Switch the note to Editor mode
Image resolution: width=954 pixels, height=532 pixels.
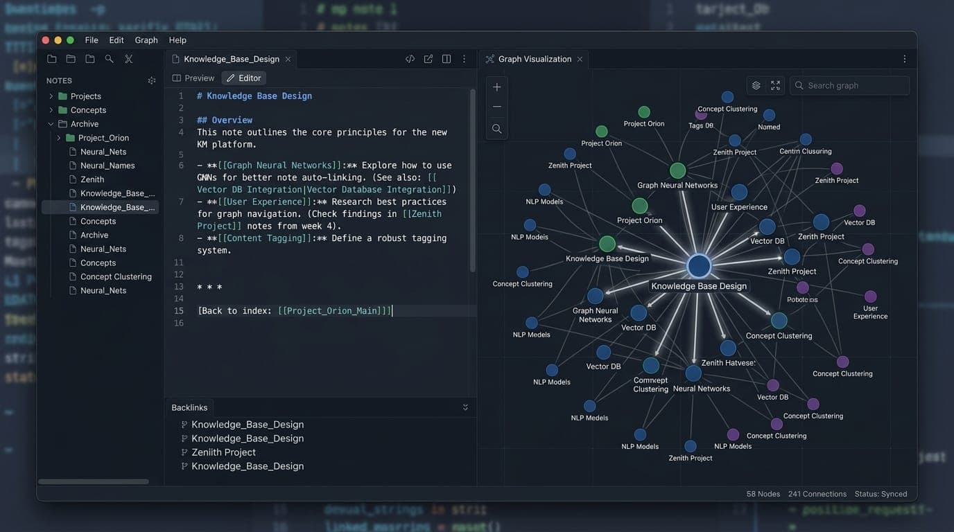[x=244, y=78]
